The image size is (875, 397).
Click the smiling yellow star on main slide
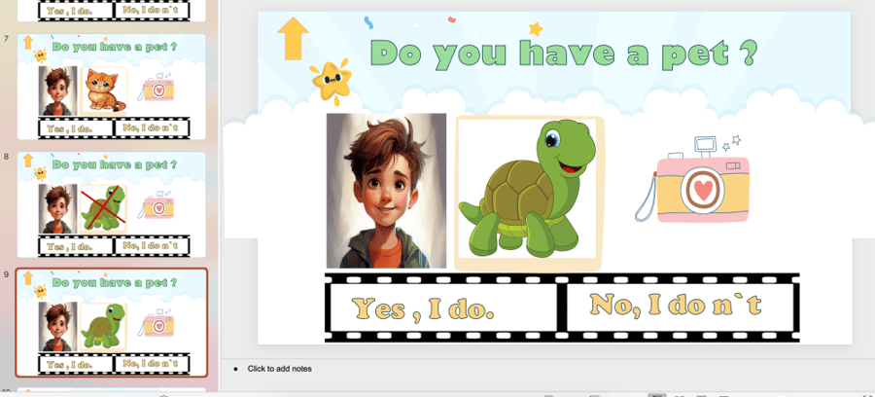tap(331, 82)
